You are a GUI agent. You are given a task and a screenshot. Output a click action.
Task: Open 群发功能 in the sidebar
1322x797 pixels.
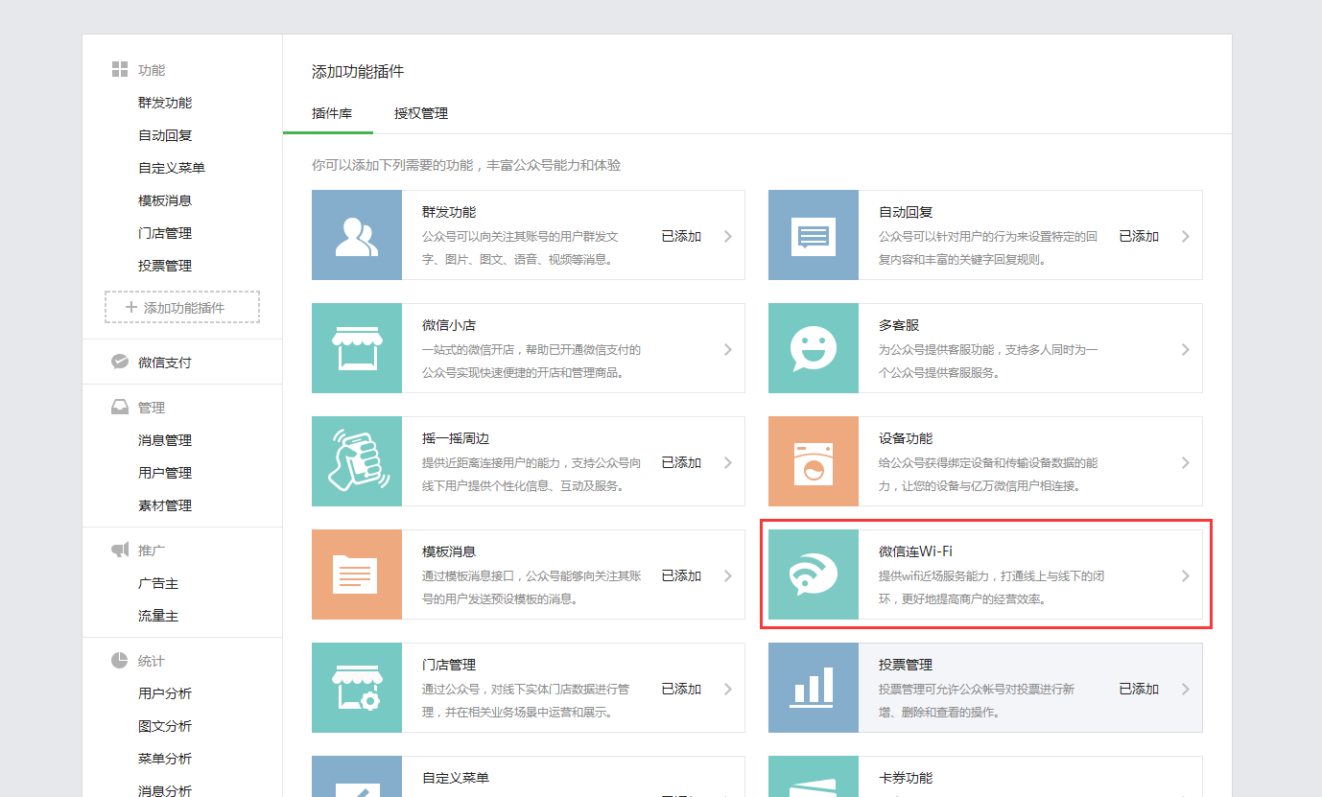(165, 103)
